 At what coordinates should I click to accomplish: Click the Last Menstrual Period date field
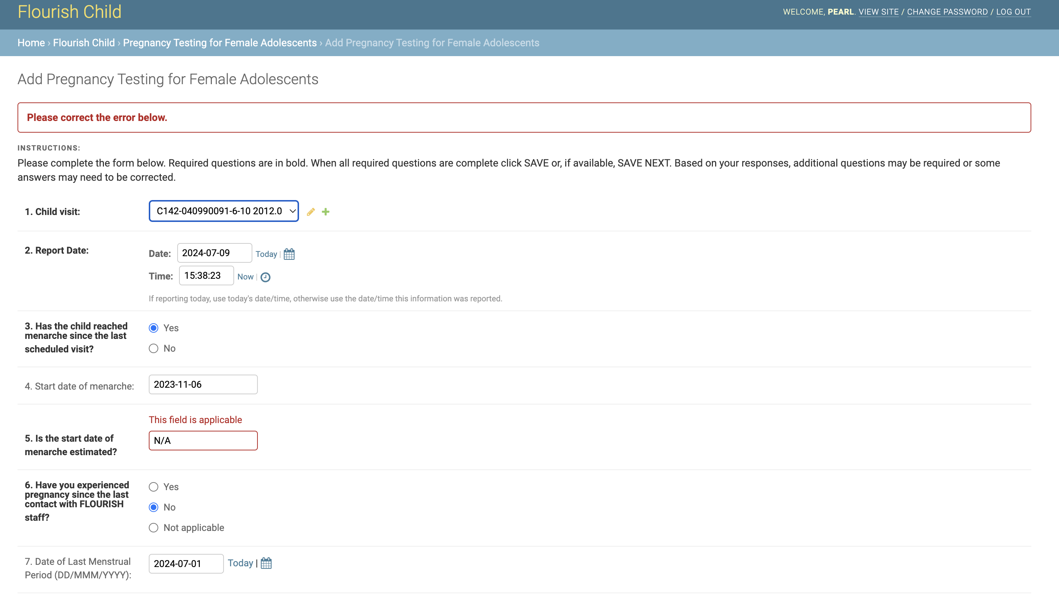click(x=186, y=563)
